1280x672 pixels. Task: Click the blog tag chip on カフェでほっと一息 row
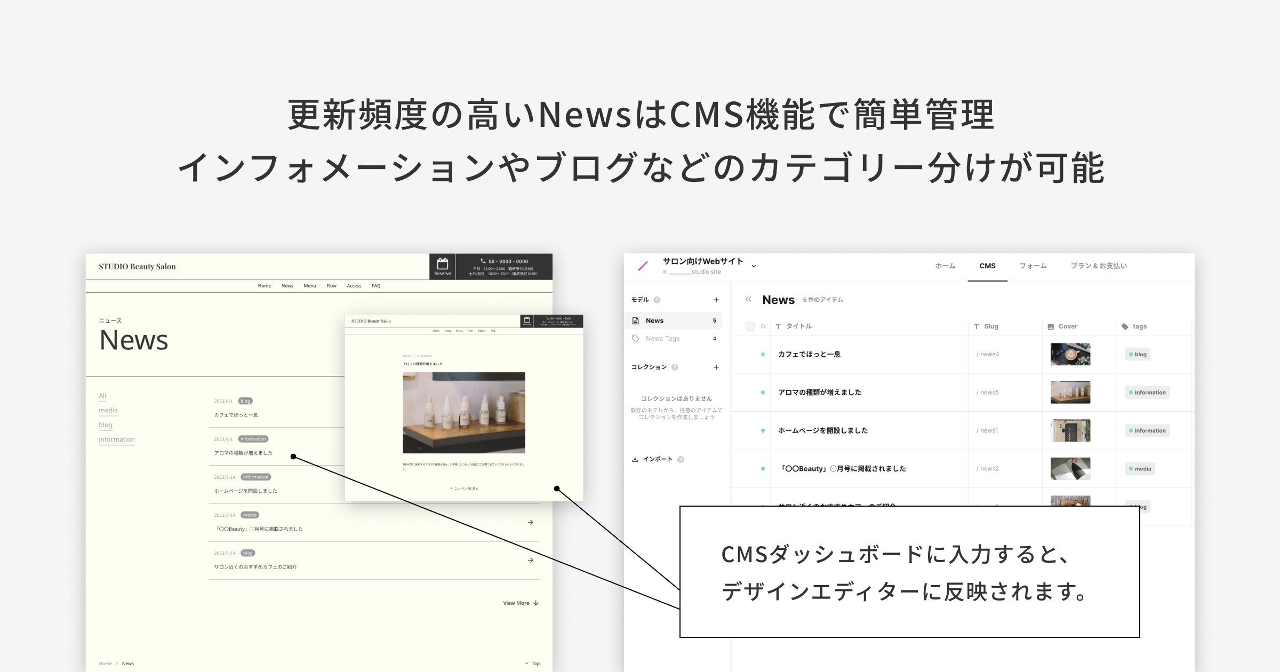coord(1138,354)
